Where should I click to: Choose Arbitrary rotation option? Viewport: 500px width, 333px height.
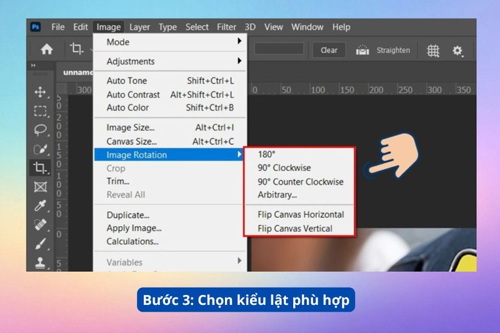(299, 195)
